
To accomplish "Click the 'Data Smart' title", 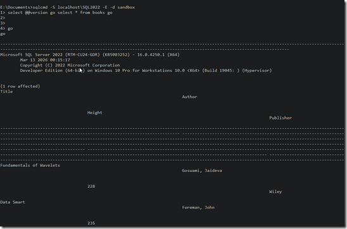I will [x=13, y=202].
